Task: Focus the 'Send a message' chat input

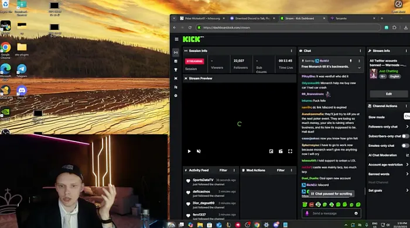Action: click(331, 213)
